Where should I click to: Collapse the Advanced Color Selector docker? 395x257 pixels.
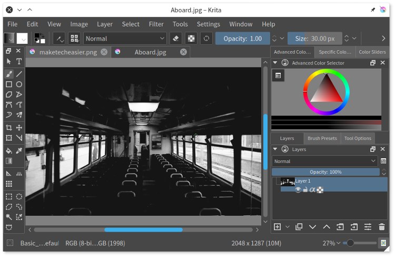coord(275,63)
